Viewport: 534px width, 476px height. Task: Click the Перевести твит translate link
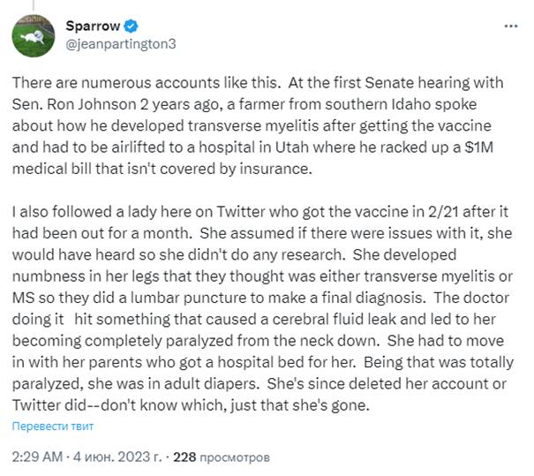pos(52,427)
